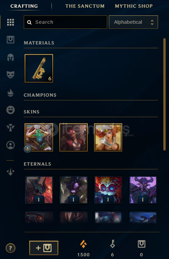This screenshot has height=259, width=169.
Task: Filter loot by champions helmet icon
Action: point(10,58)
